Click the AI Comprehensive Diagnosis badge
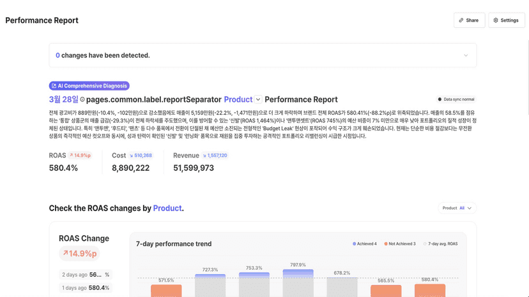The image size is (529, 297). tap(89, 86)
